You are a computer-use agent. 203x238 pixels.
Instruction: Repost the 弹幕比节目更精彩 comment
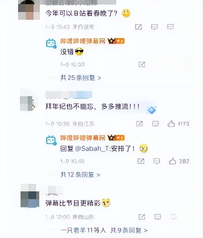point(142,217)
